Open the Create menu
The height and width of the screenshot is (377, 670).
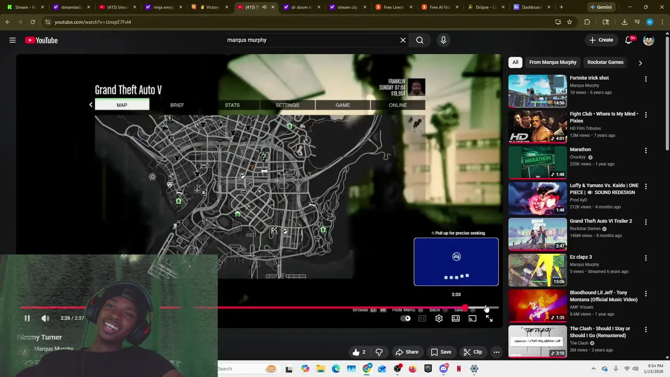click(x=601, y=40)
